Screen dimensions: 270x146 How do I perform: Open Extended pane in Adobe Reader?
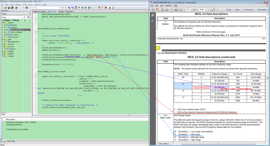point(262,10)
